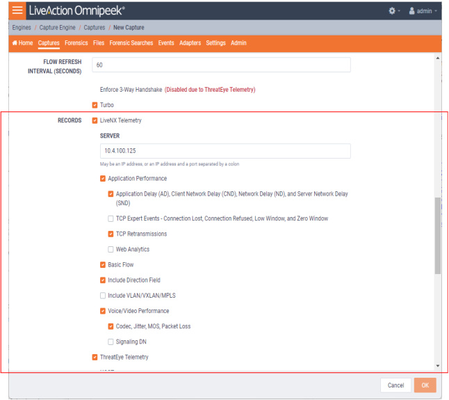Go to Captures breadcrumb link

(95, 28)
